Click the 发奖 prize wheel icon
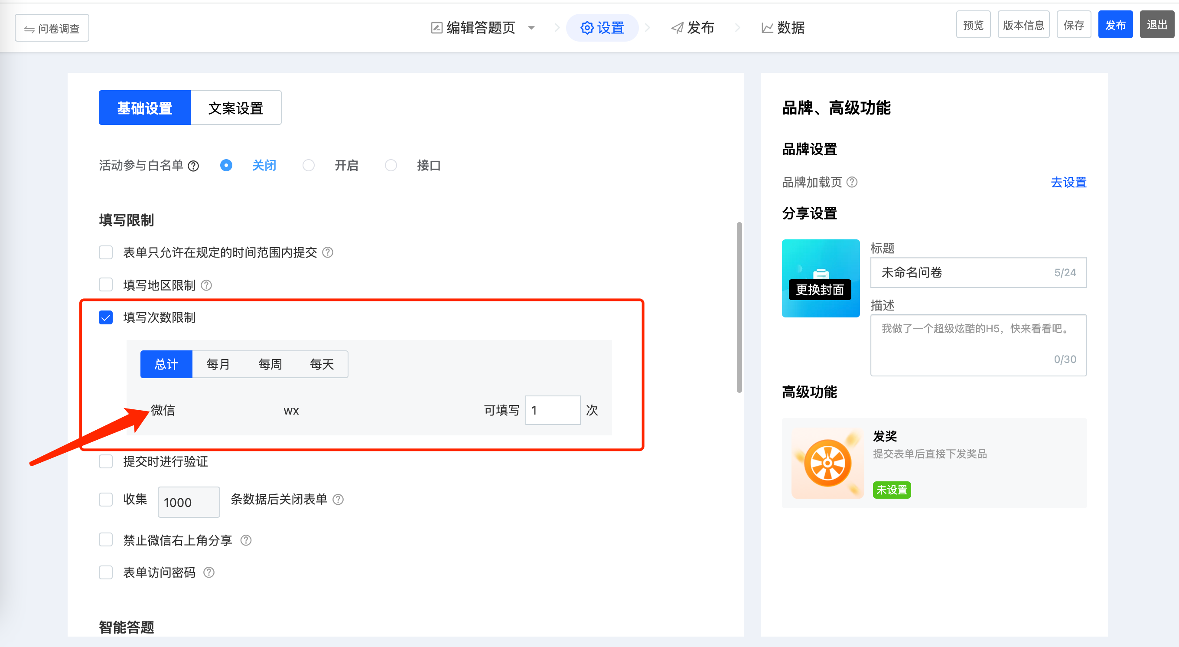This screenshot has width=1179, height=647. coord(827,463)
